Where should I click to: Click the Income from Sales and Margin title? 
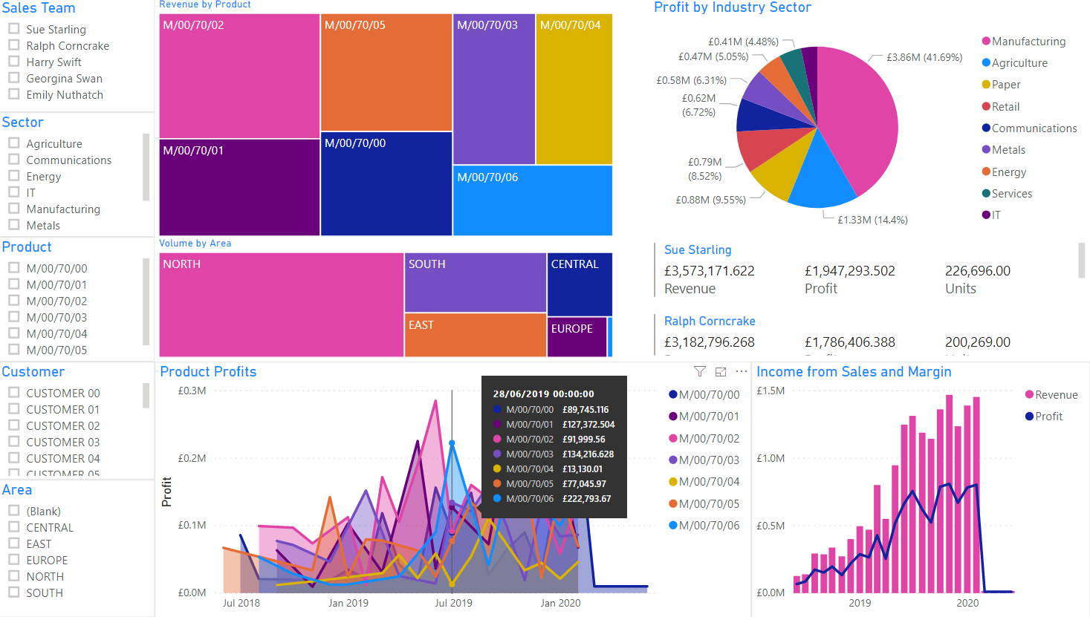pyautogui.click(x=854, y=372)
